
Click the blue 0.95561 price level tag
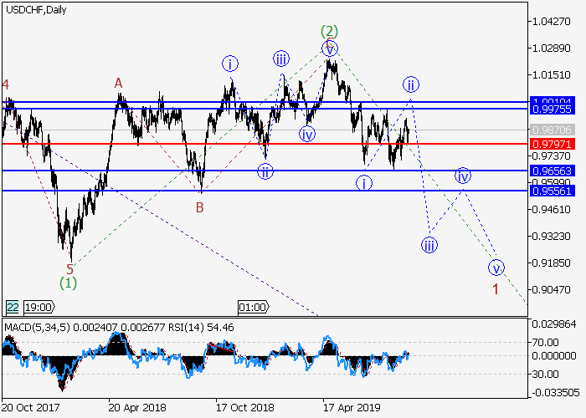coord(551,191)
